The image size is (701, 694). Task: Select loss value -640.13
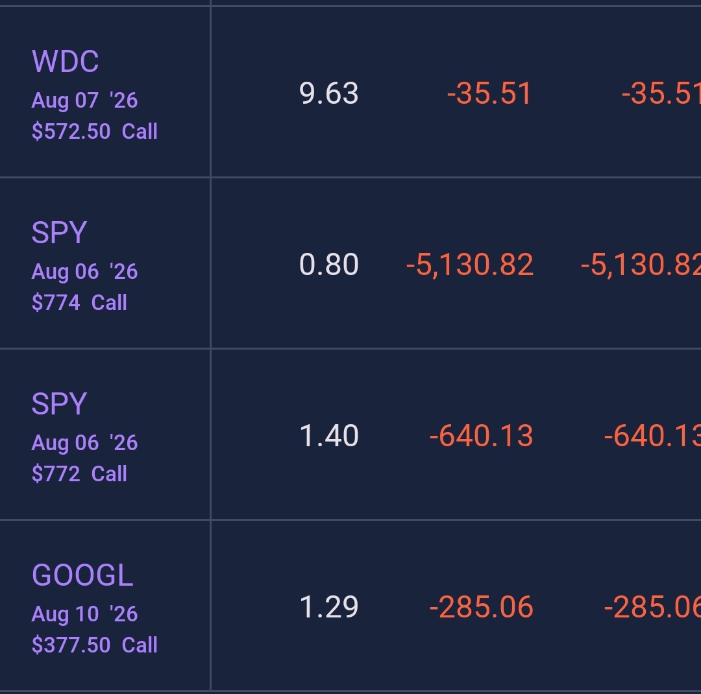pyautogui.click(x=481, y=436)
